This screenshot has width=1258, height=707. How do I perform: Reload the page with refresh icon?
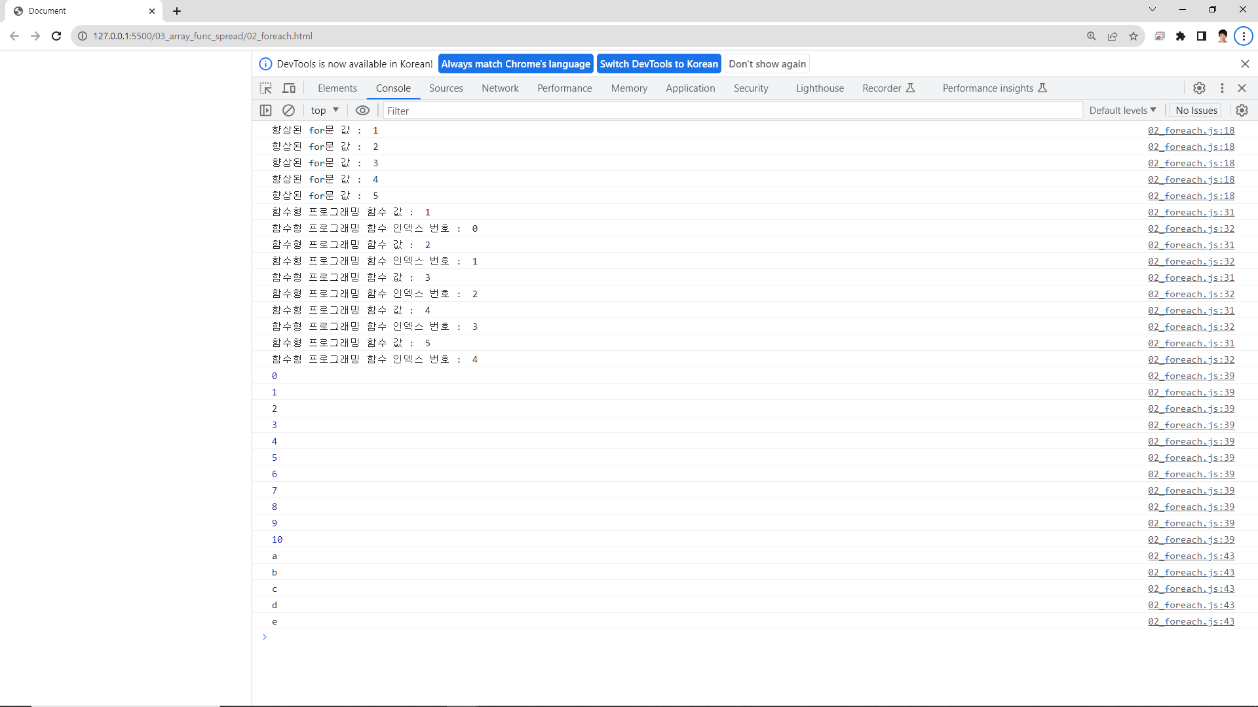(56, 36)
